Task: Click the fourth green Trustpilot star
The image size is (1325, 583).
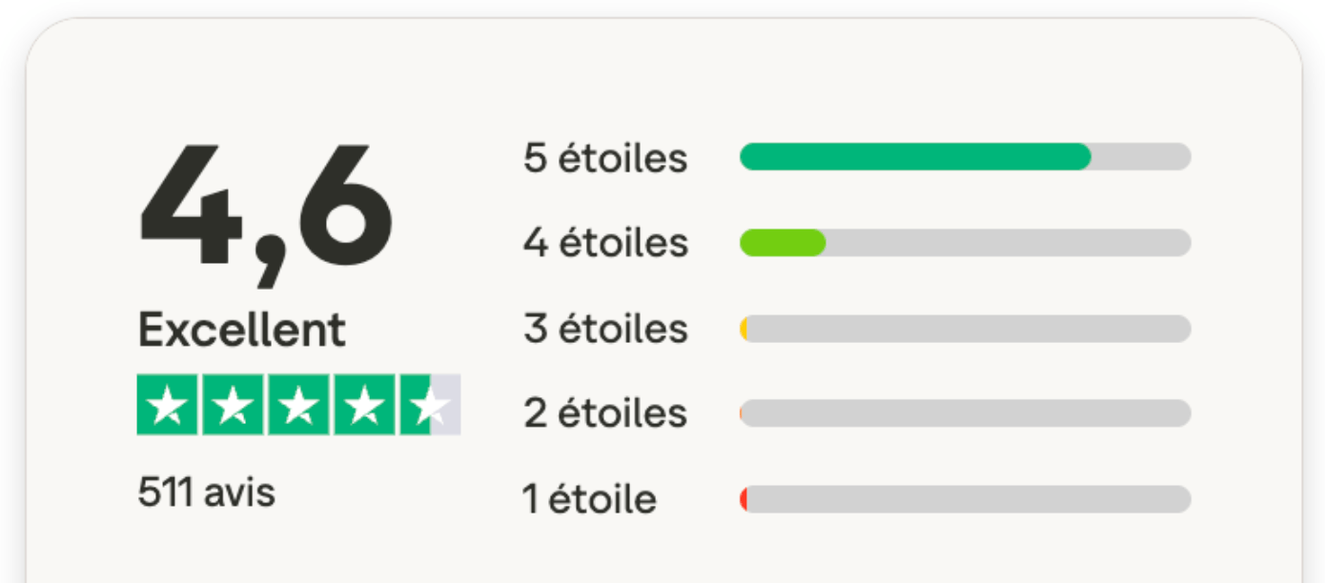Action: point(364,405)
